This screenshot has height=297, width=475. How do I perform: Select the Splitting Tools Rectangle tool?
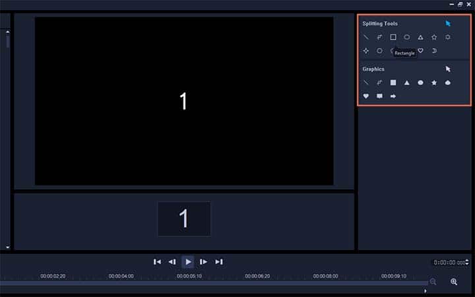pos(393,37)
